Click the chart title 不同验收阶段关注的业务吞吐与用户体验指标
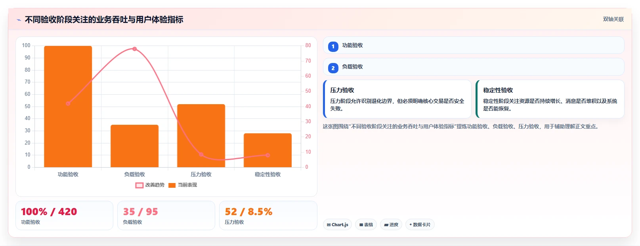This screenshot has width=640, height=246. click(104, 19)
